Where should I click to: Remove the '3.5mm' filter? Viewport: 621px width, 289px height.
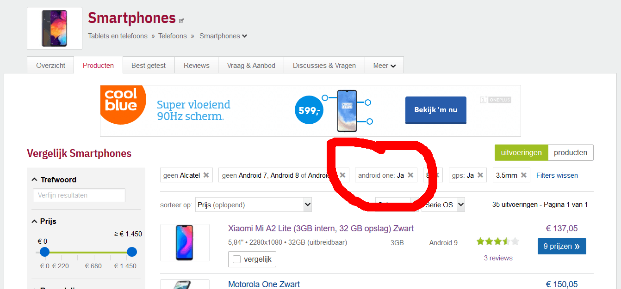point(524,175)
